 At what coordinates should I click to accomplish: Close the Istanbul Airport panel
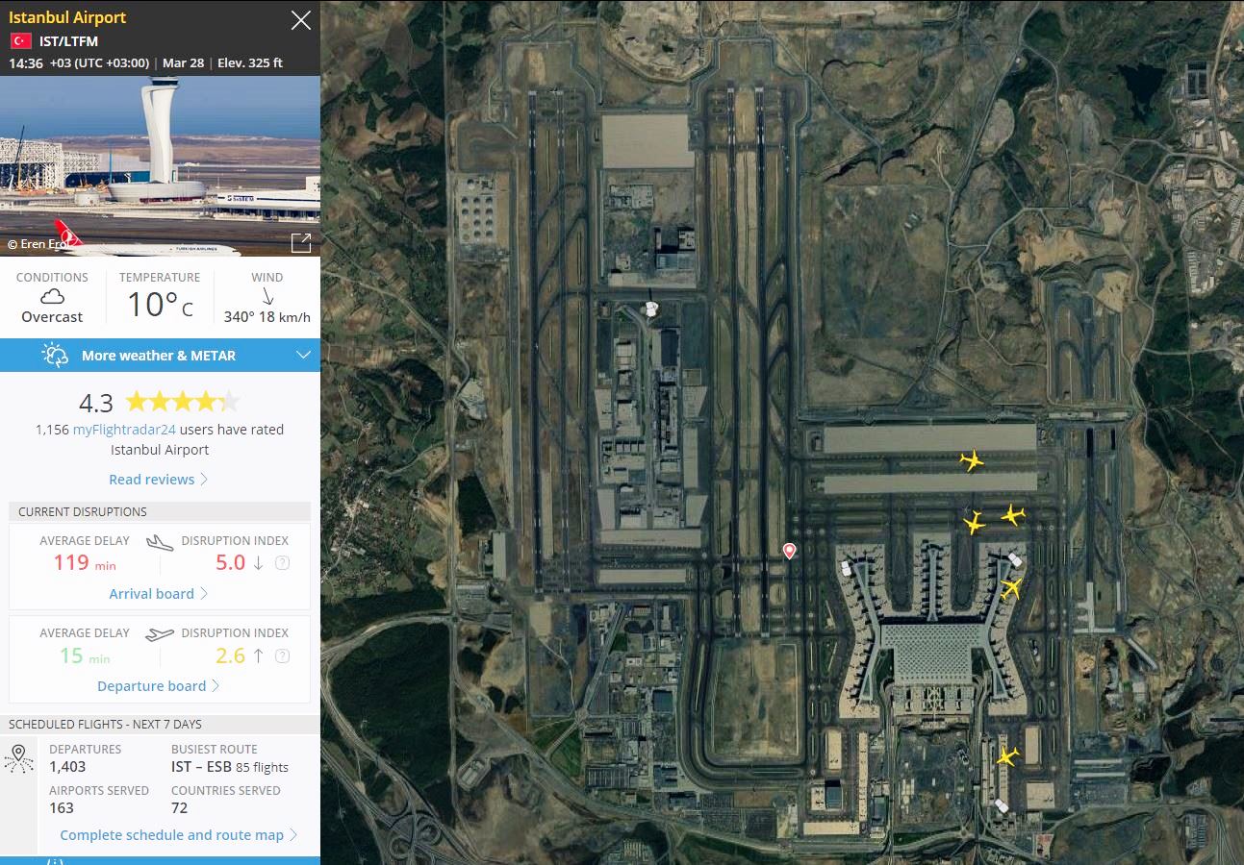coord(301,20)
